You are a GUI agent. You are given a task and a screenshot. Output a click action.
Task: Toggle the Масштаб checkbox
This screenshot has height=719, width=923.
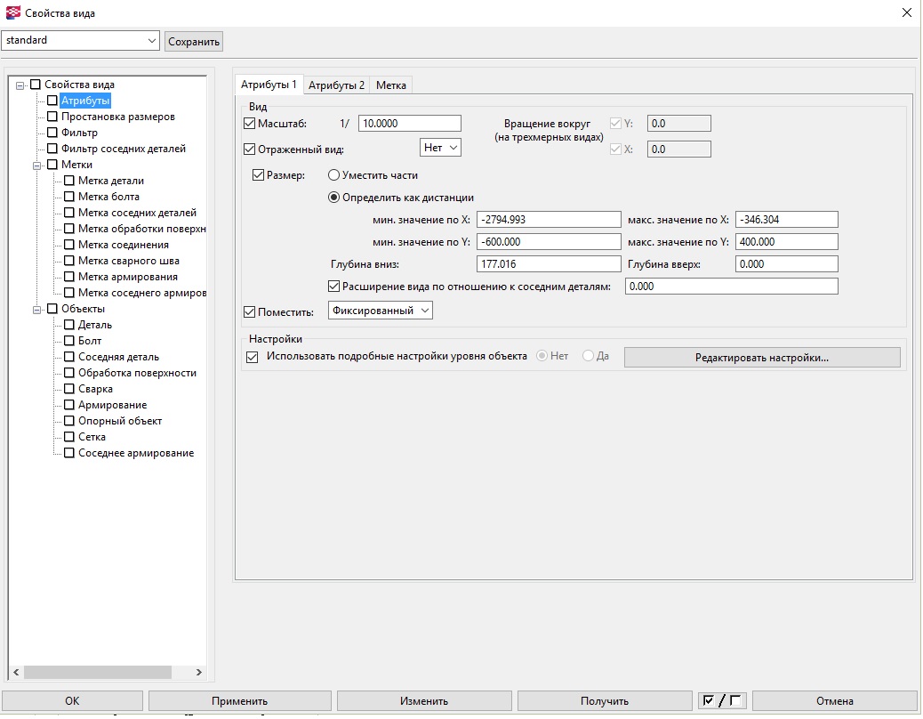[249, 124]
